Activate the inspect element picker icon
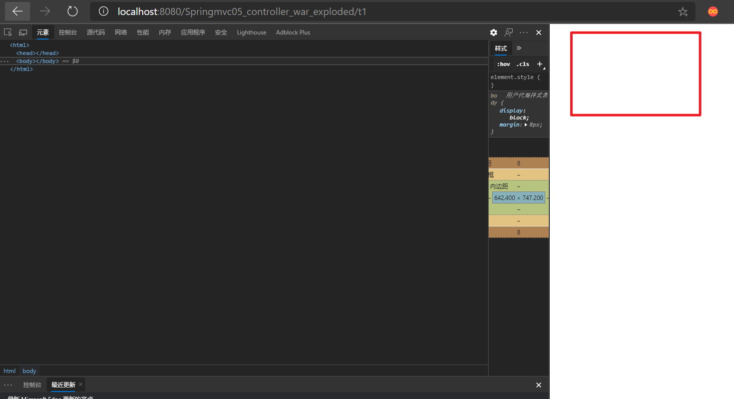This screenshot has height=399, width=734. [x=8, y=32]
